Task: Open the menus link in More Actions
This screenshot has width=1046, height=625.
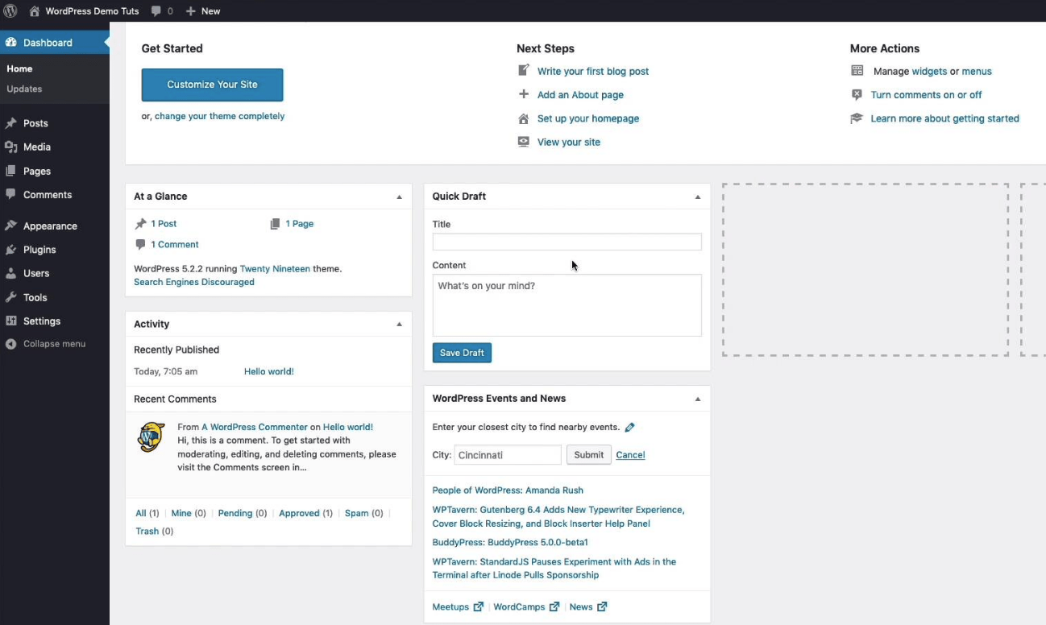Action: (x=977, y=72)
